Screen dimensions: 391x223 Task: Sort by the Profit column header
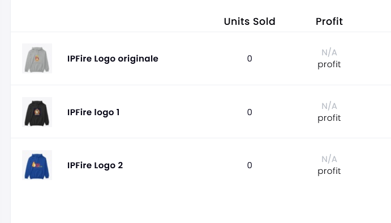[x=329, y=21]
